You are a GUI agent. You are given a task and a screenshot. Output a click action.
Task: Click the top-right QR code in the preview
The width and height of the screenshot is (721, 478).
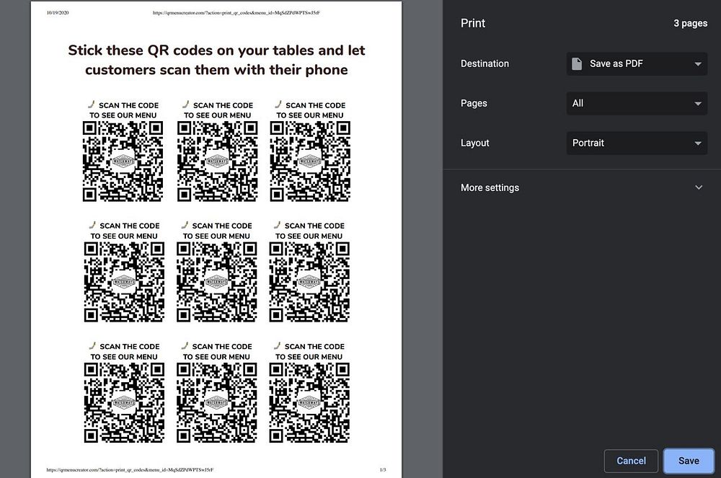(x=310, y=161)
